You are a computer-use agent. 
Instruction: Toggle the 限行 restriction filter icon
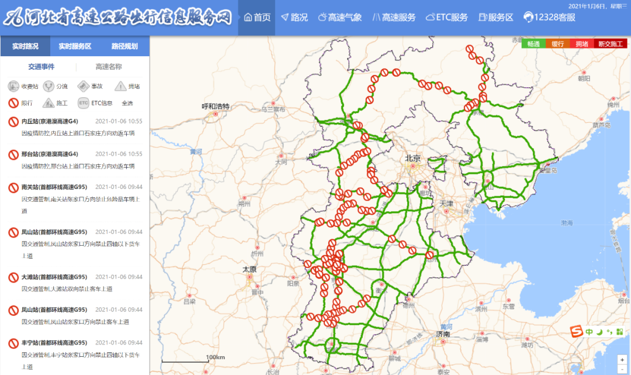point(13,103)
